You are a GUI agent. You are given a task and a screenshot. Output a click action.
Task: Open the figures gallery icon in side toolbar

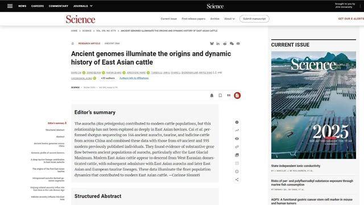237,155
